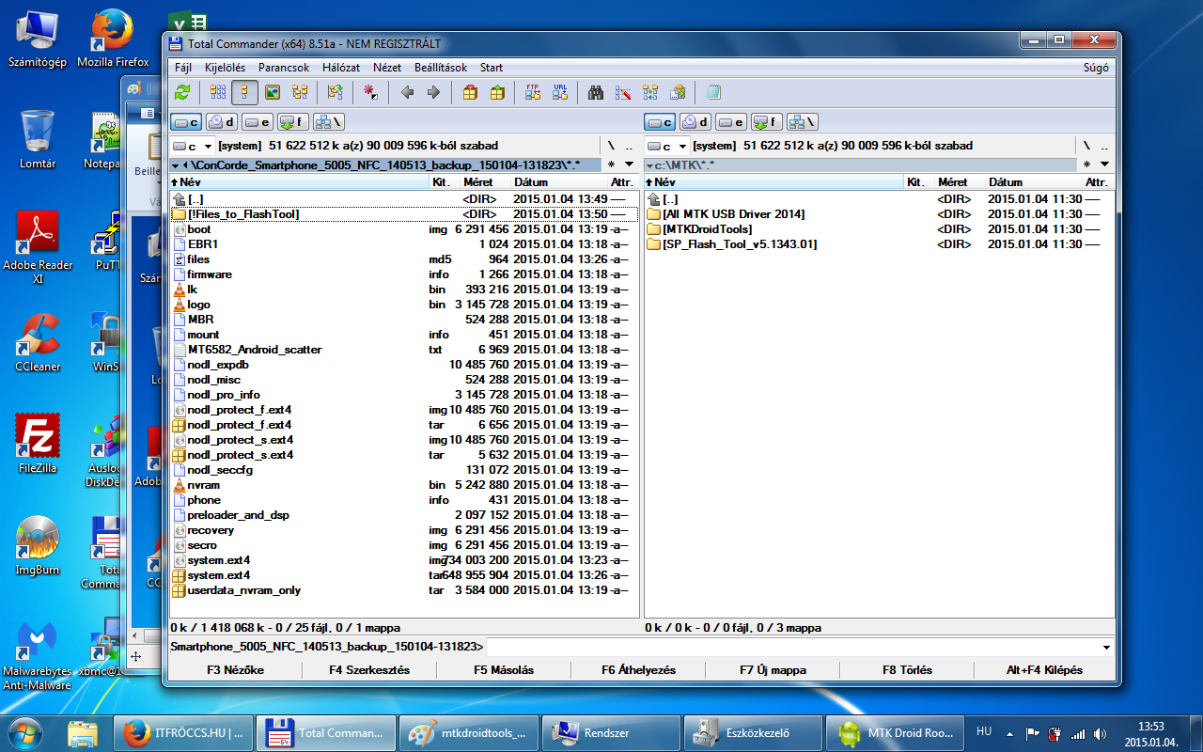Toggle the thumbnail view toolbar button
This screenshot has height=752, width=1203.
click(273, 92)
